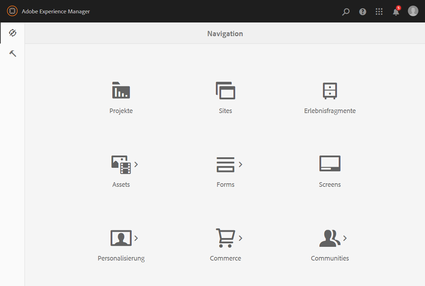Click the Communities label
The width and height of the screenshot is (425, 286).
pos(330,258)
